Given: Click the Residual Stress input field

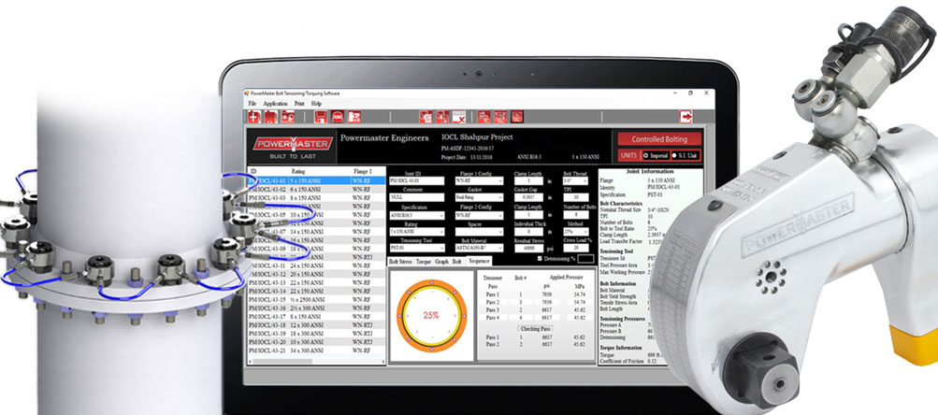Looking at the screenshot, I should coord(528,249).
